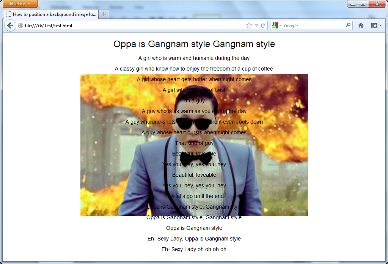
Task: Click the line 'Eh- Sexy Lady oh oh oh oh'
Action: 194,250
